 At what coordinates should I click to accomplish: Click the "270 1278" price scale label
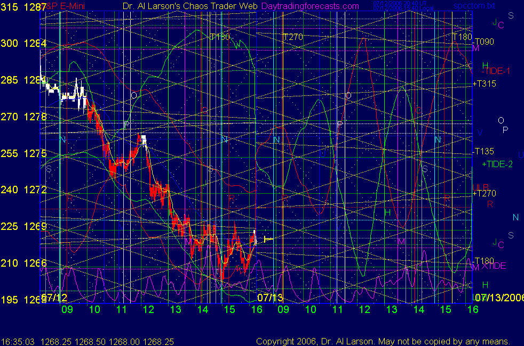[23, 117]
